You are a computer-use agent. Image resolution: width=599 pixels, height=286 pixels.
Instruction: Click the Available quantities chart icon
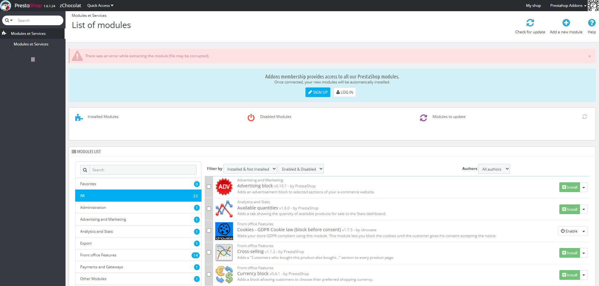point(224,209)
